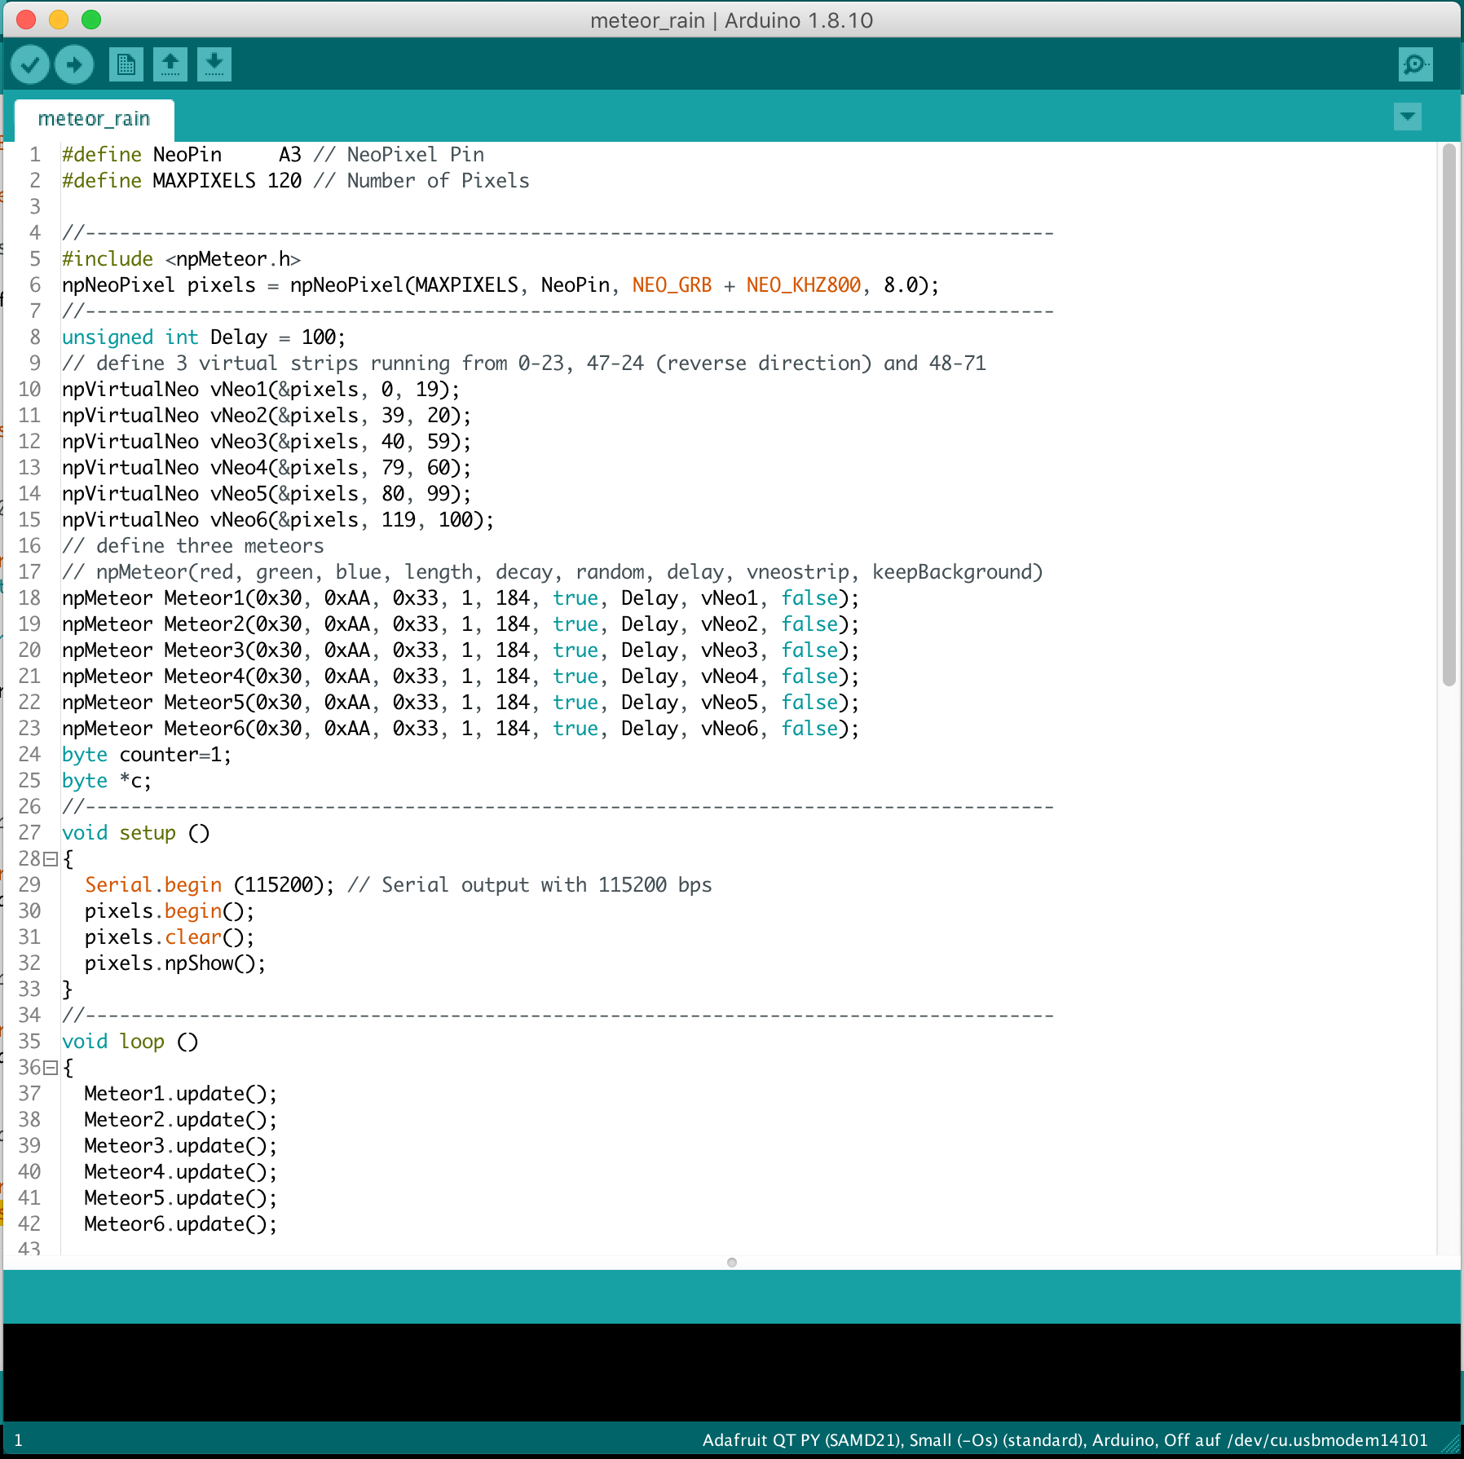Click the vNeo3 virtual strip declaration
This screenshot has height=1459, width=1464.
coord(267,442)
